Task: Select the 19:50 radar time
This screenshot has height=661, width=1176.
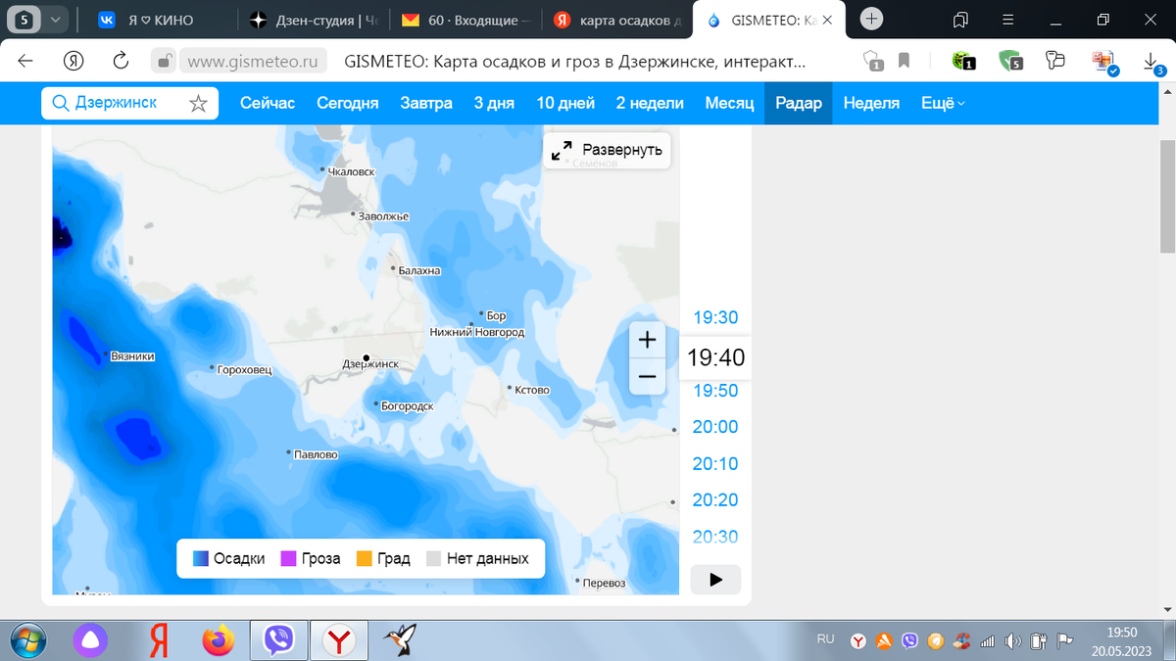Action: (x=715, y=390)
